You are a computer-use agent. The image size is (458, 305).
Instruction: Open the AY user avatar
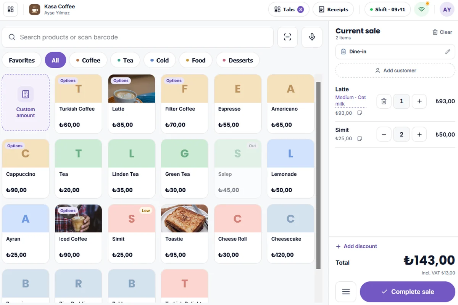pos(447,10)
